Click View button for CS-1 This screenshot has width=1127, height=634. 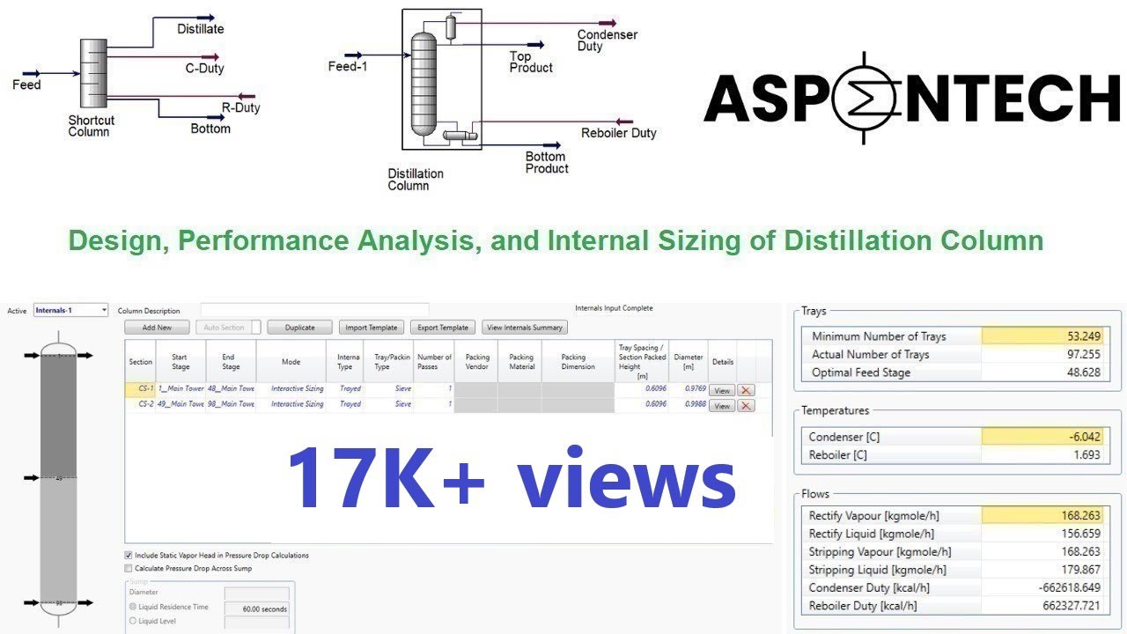(722, 390)
